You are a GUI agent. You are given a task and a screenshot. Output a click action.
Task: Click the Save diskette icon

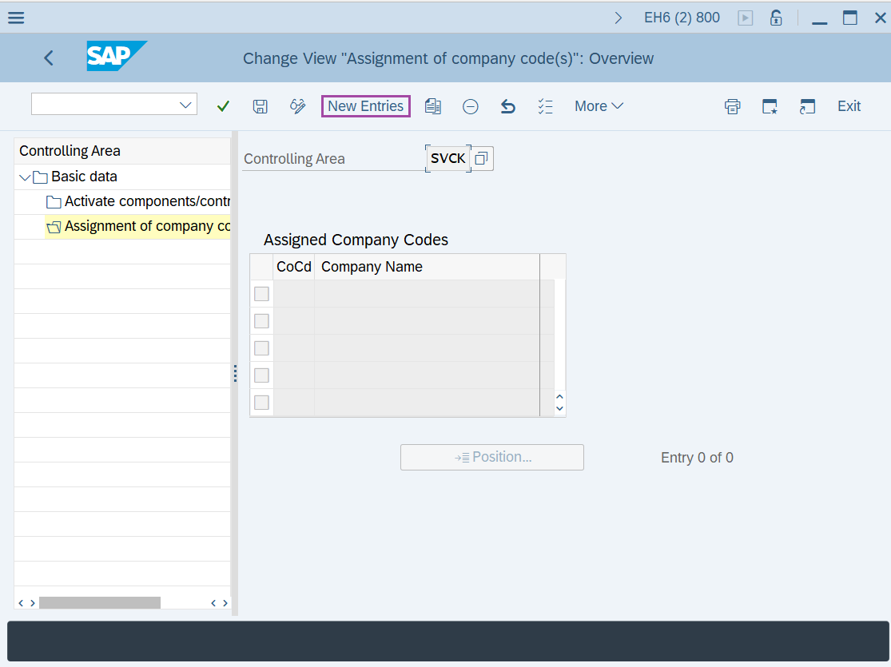click(260, 106)
